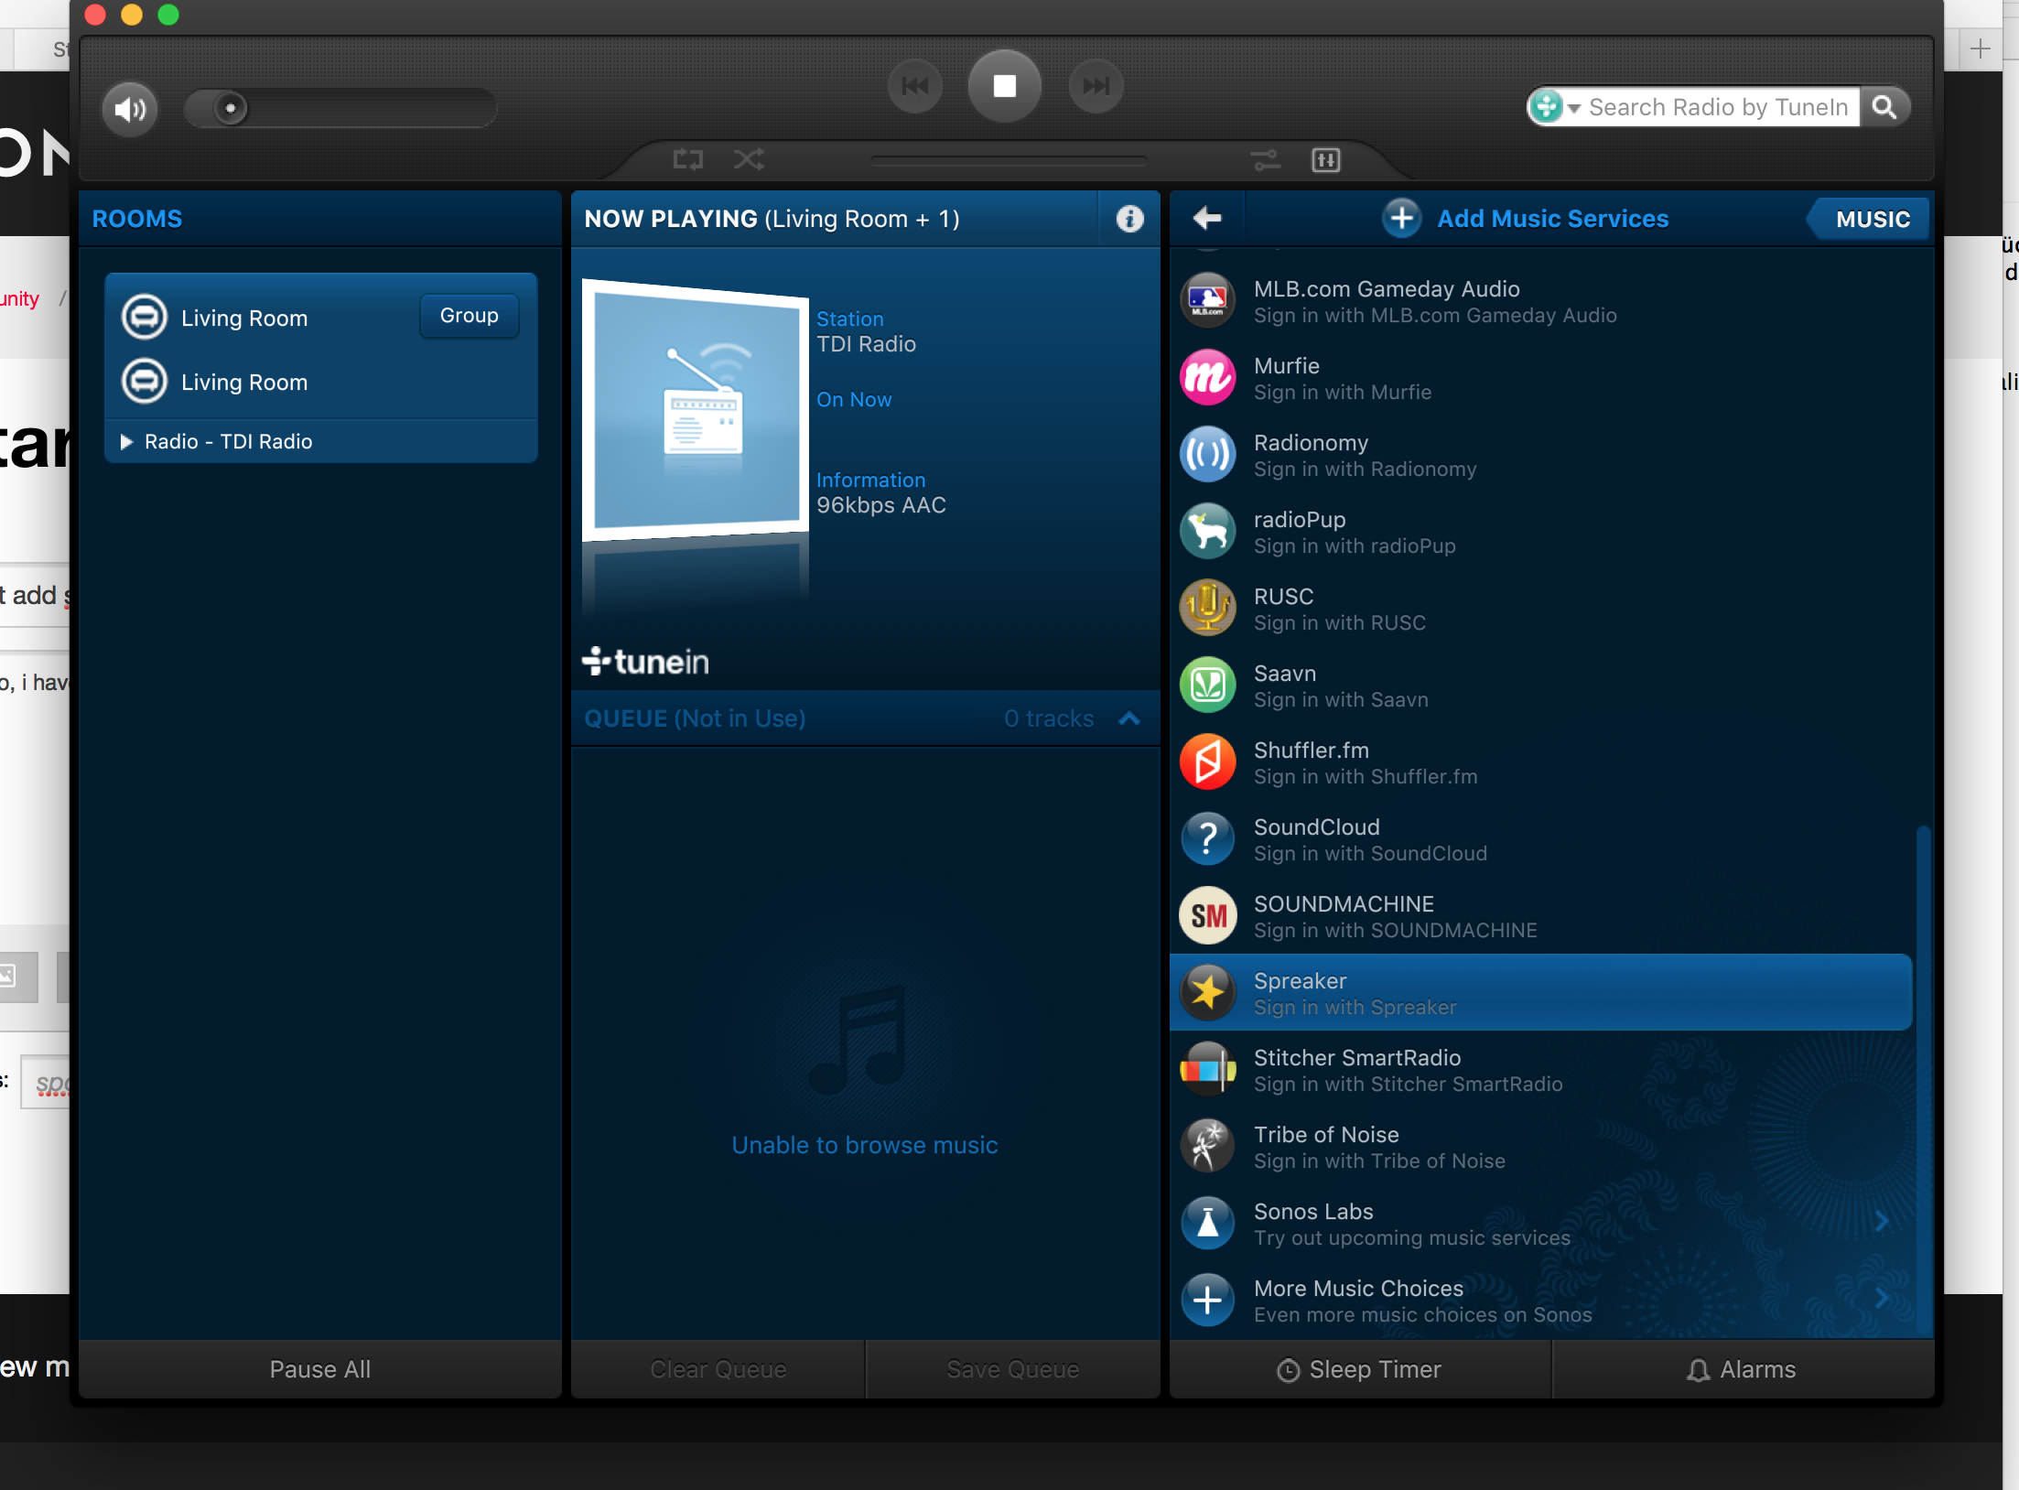Open the Sleep Timer
This screenshot has height=1490, width=2019.
1360,1369
